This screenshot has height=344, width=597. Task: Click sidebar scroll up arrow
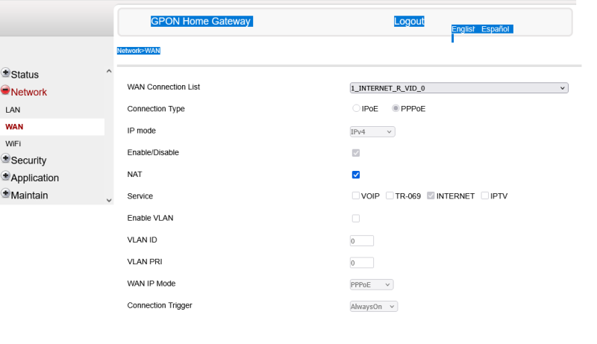pyautogui.click(x=109, y=71)
